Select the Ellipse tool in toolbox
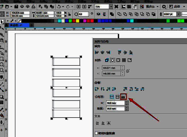The width and height of the screenshot is (187, 137). point(2,64)
